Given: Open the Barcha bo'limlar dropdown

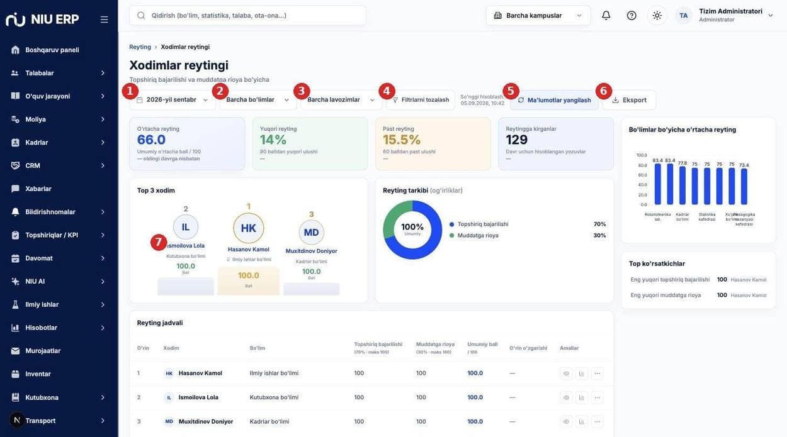Looking at the screenshot, I should pos(258,100).
